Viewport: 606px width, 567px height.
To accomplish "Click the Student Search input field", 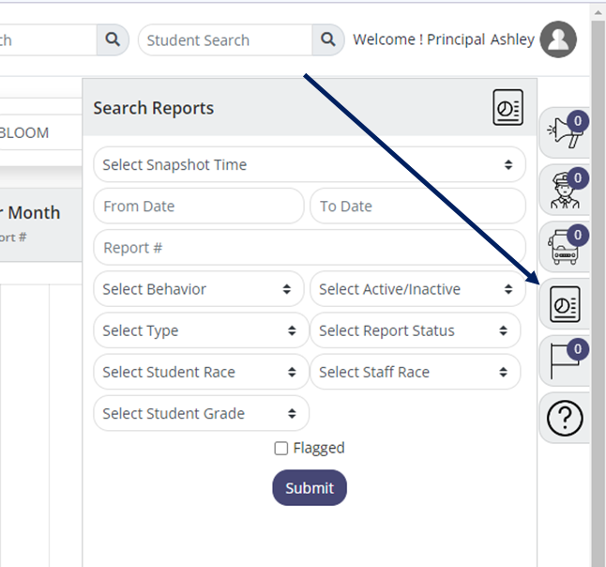I will point(225,39).
